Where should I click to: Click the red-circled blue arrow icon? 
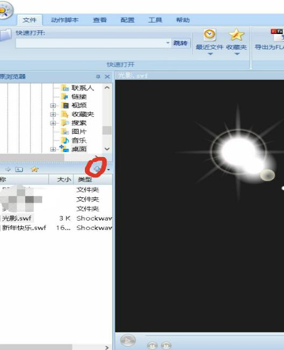97,169
